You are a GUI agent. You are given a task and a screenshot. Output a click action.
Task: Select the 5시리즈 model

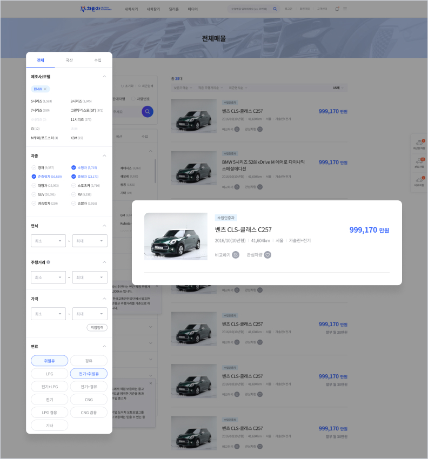[41, 102]
